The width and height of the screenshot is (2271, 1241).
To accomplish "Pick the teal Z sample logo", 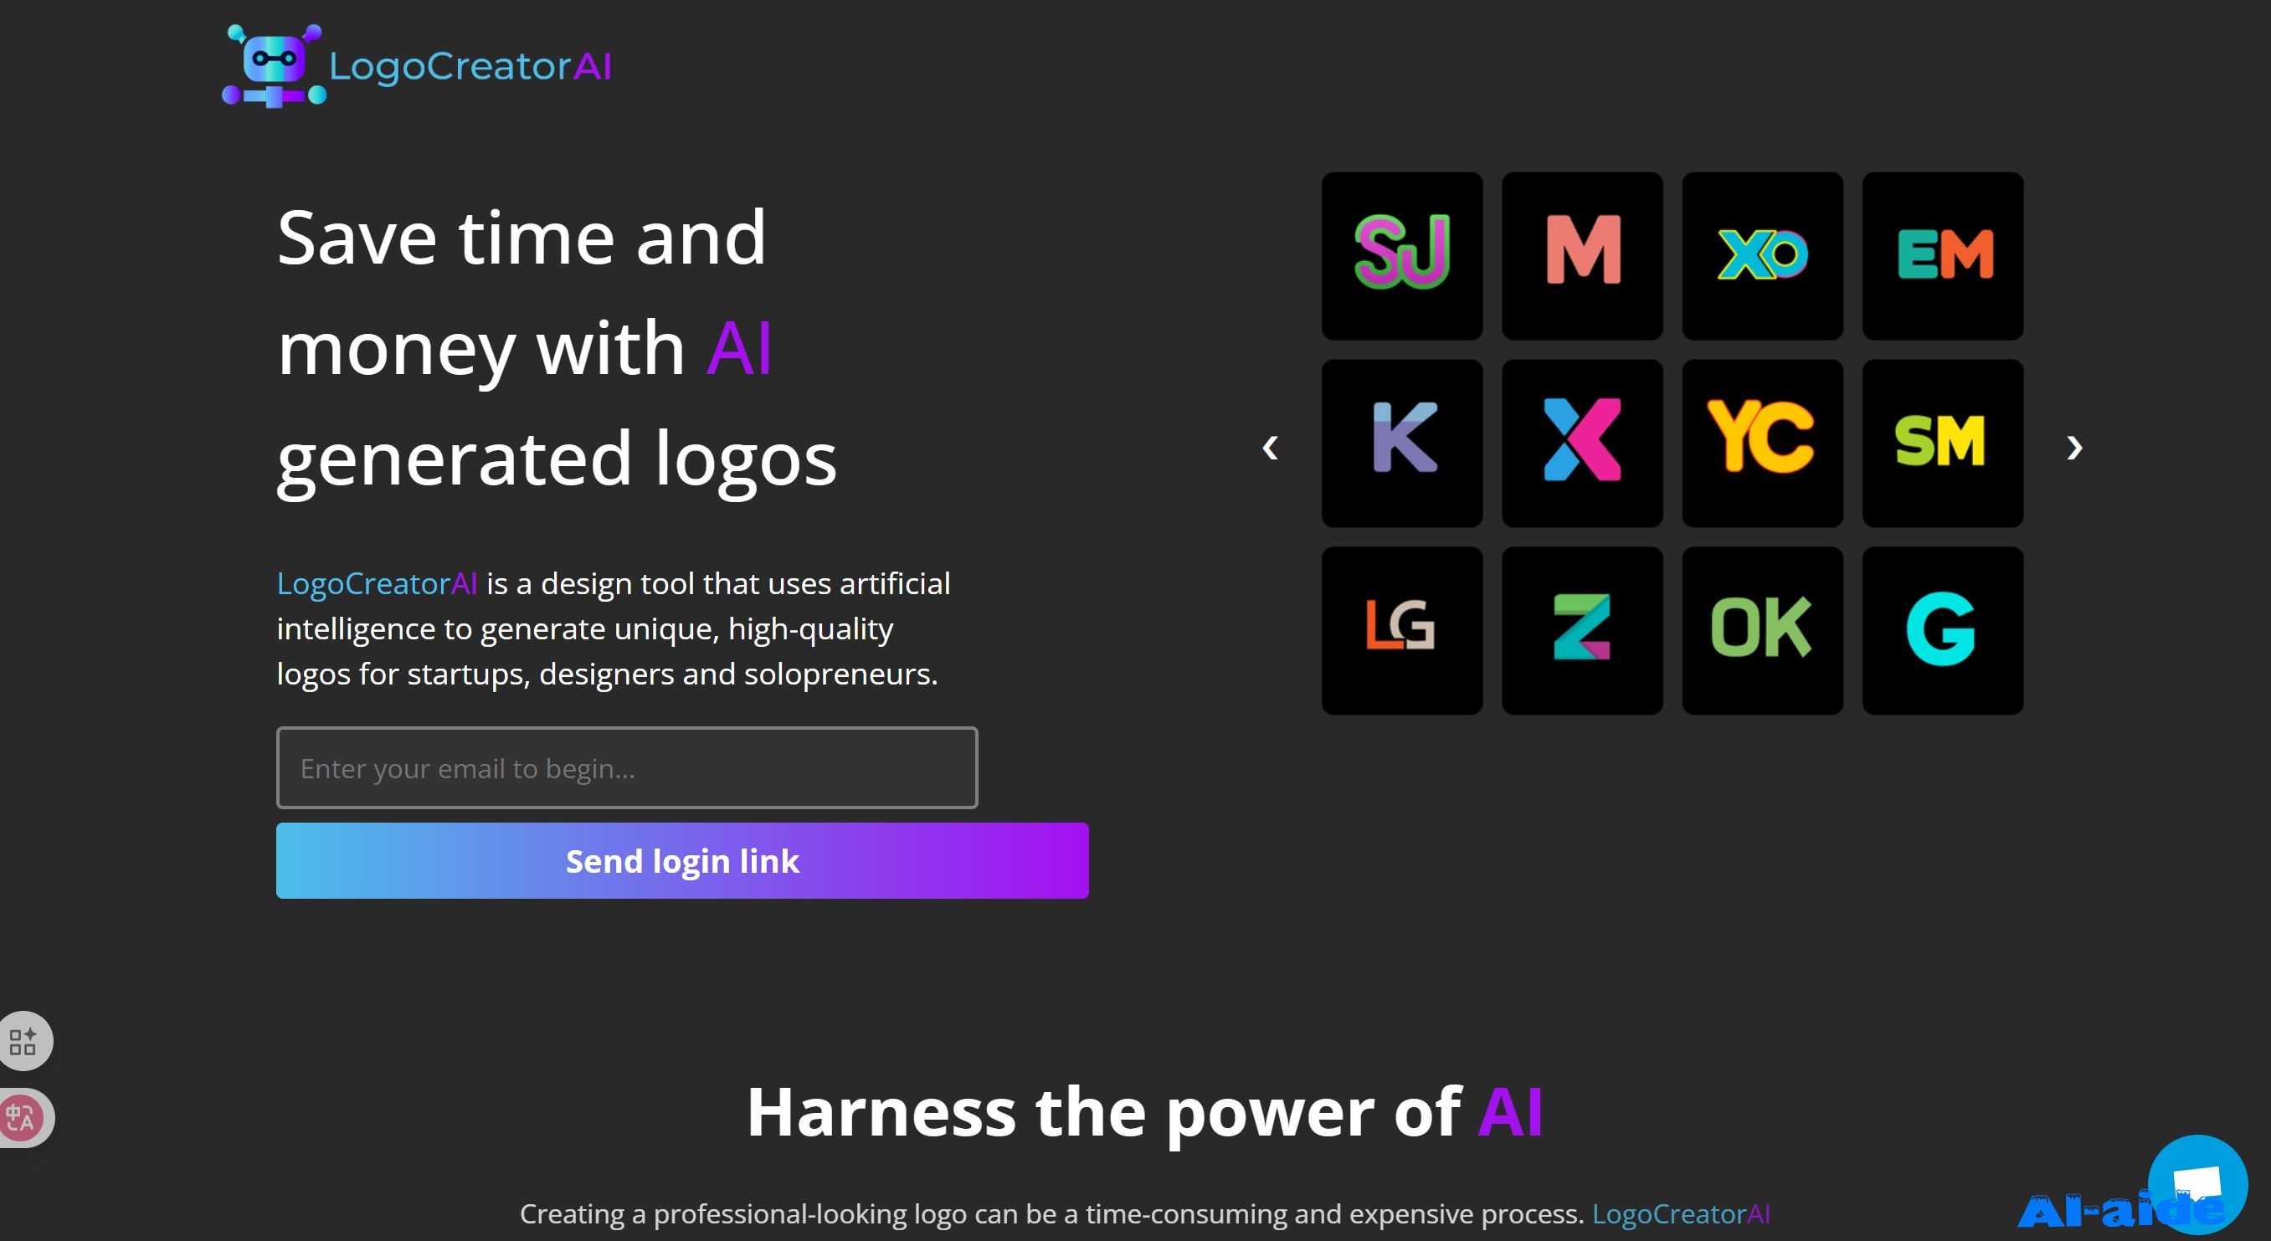I will click(x=1582, y=630).
